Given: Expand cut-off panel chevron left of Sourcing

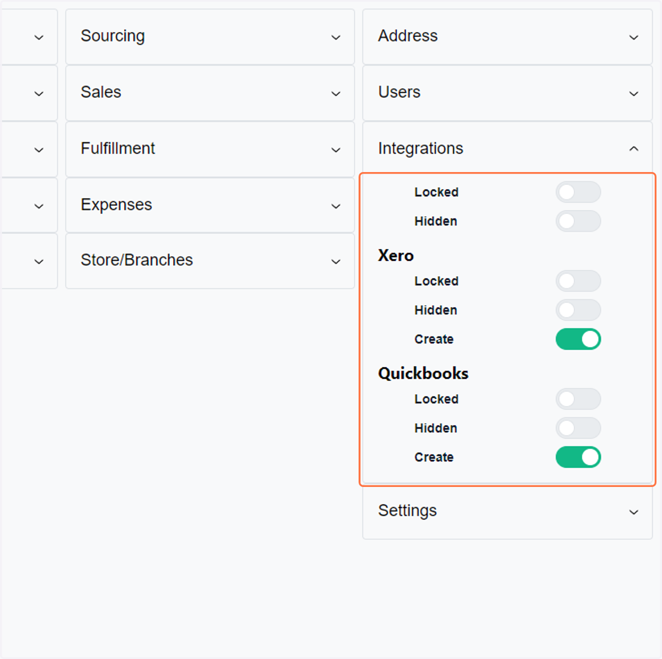Looking at the screenshot, I should coord(39,37).
